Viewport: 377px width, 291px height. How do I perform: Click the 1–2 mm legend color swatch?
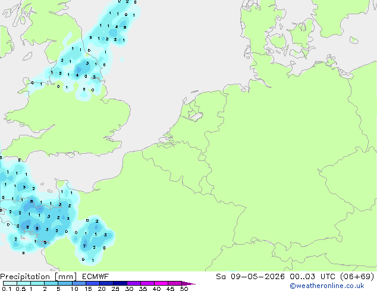tap(37, 283)
